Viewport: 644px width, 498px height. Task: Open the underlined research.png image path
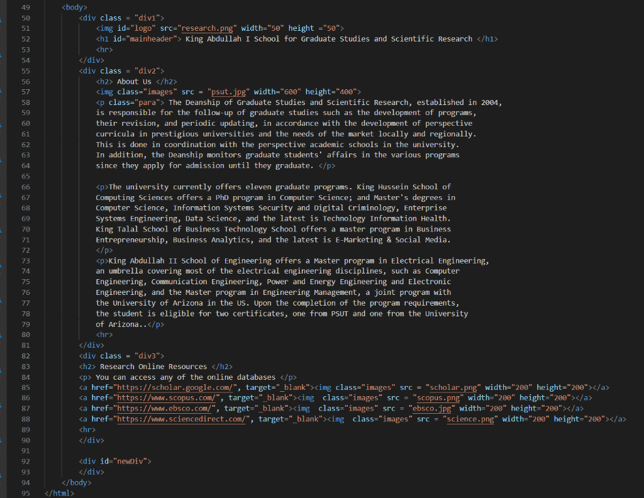(x=207, y=28)
